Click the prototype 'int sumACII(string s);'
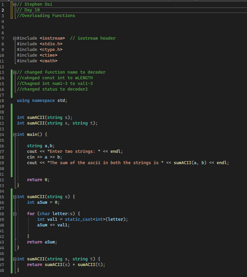The height and width of the screenshot is (277, 247). click(x=44, y=118)
